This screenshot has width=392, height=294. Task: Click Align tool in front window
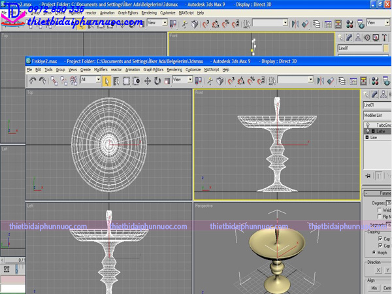(331, 81)
